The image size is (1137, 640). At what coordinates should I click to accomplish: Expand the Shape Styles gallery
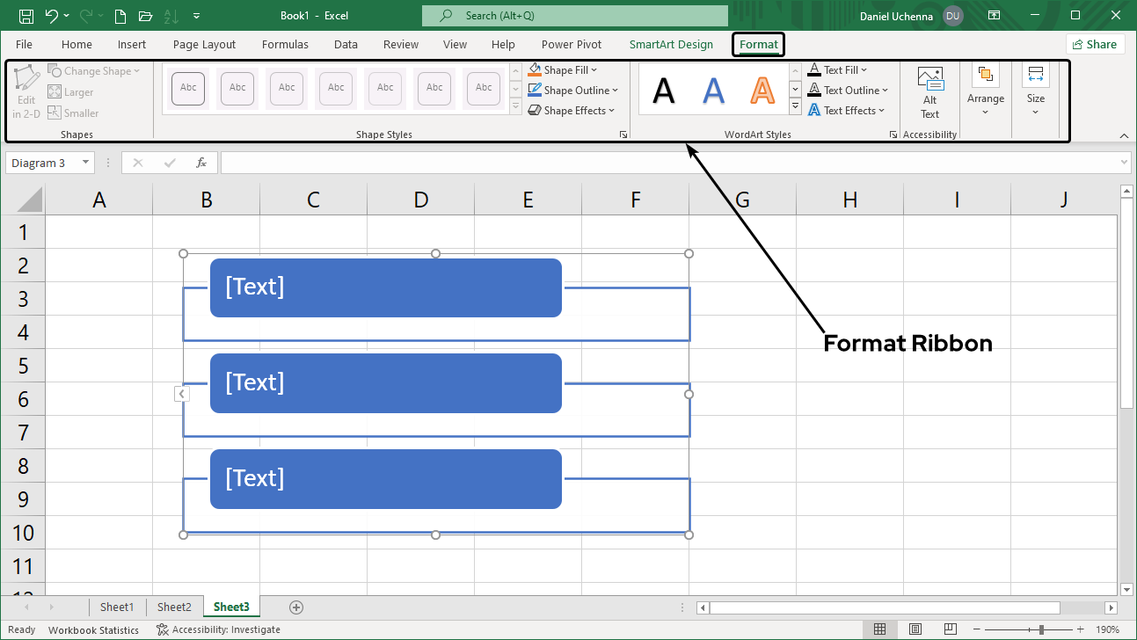[x=514, y=107]
